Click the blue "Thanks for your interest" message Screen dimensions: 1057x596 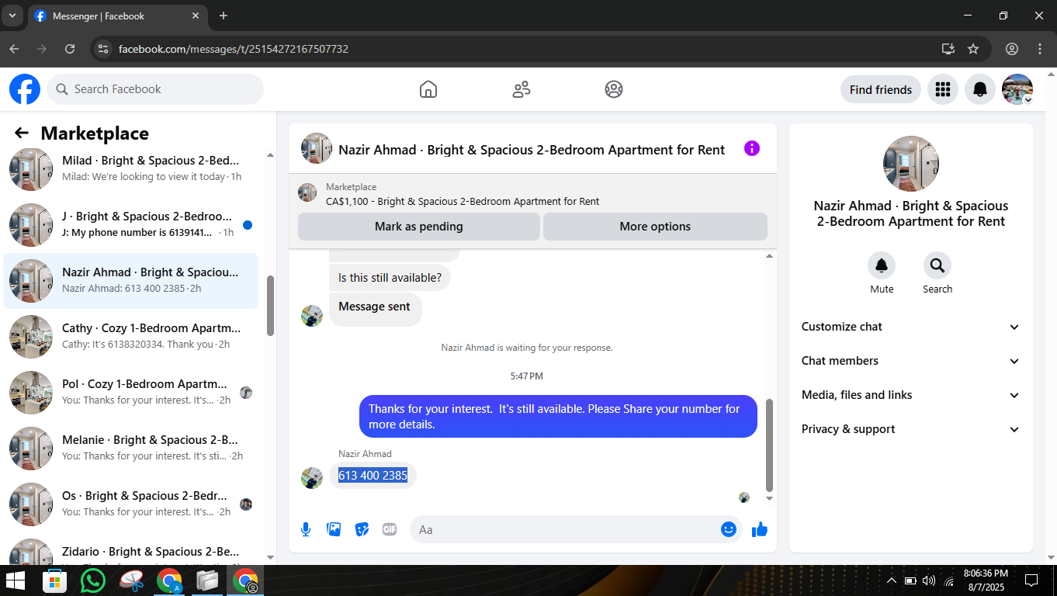pos(558,416)
